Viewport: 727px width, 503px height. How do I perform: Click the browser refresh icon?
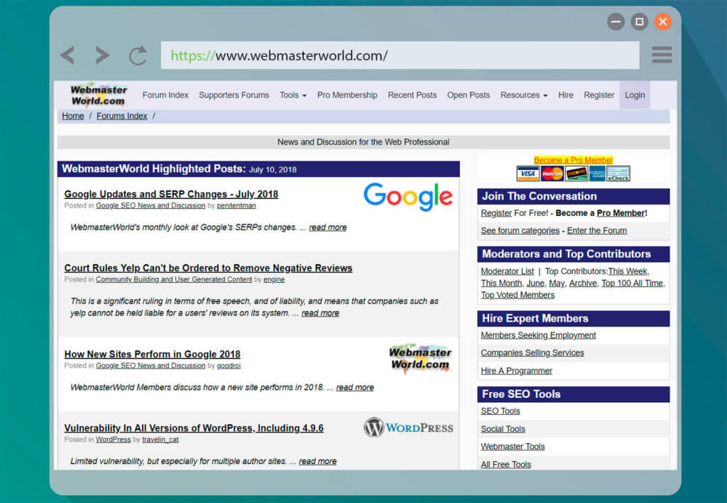(x=137, y=54)
